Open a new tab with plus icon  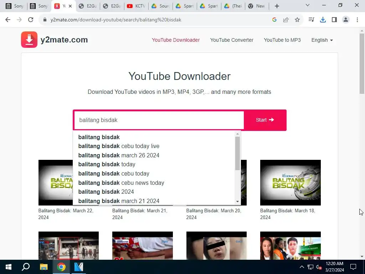point(277,6)
